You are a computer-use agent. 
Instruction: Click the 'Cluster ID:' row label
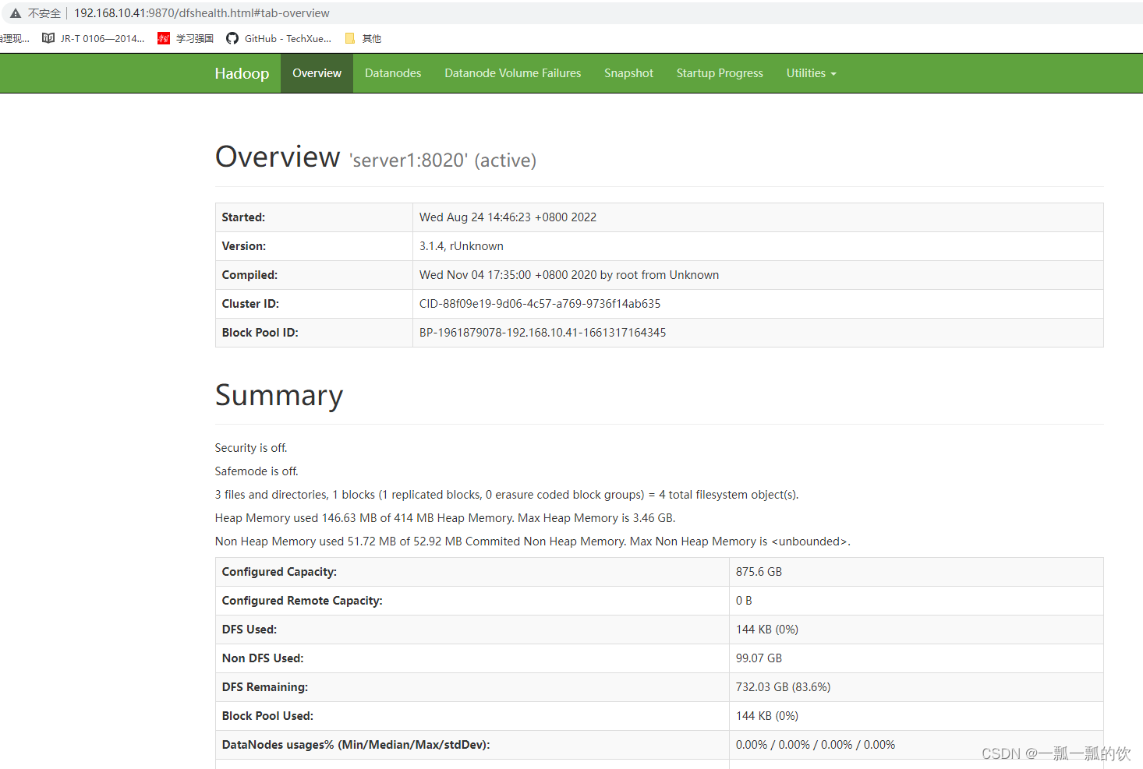tap(250, 304)
